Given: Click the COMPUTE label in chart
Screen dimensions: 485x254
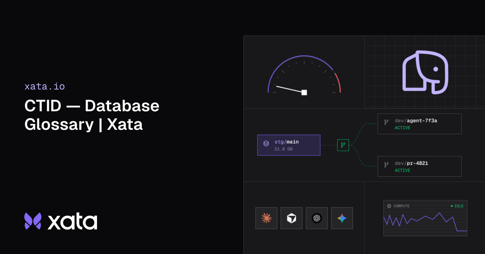Looking at the screenshot, I should point(401,206).
